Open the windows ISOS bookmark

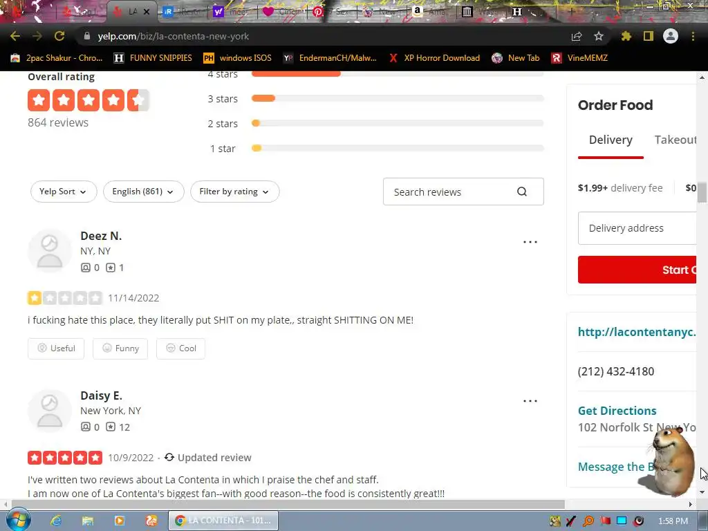coord(238,58)
